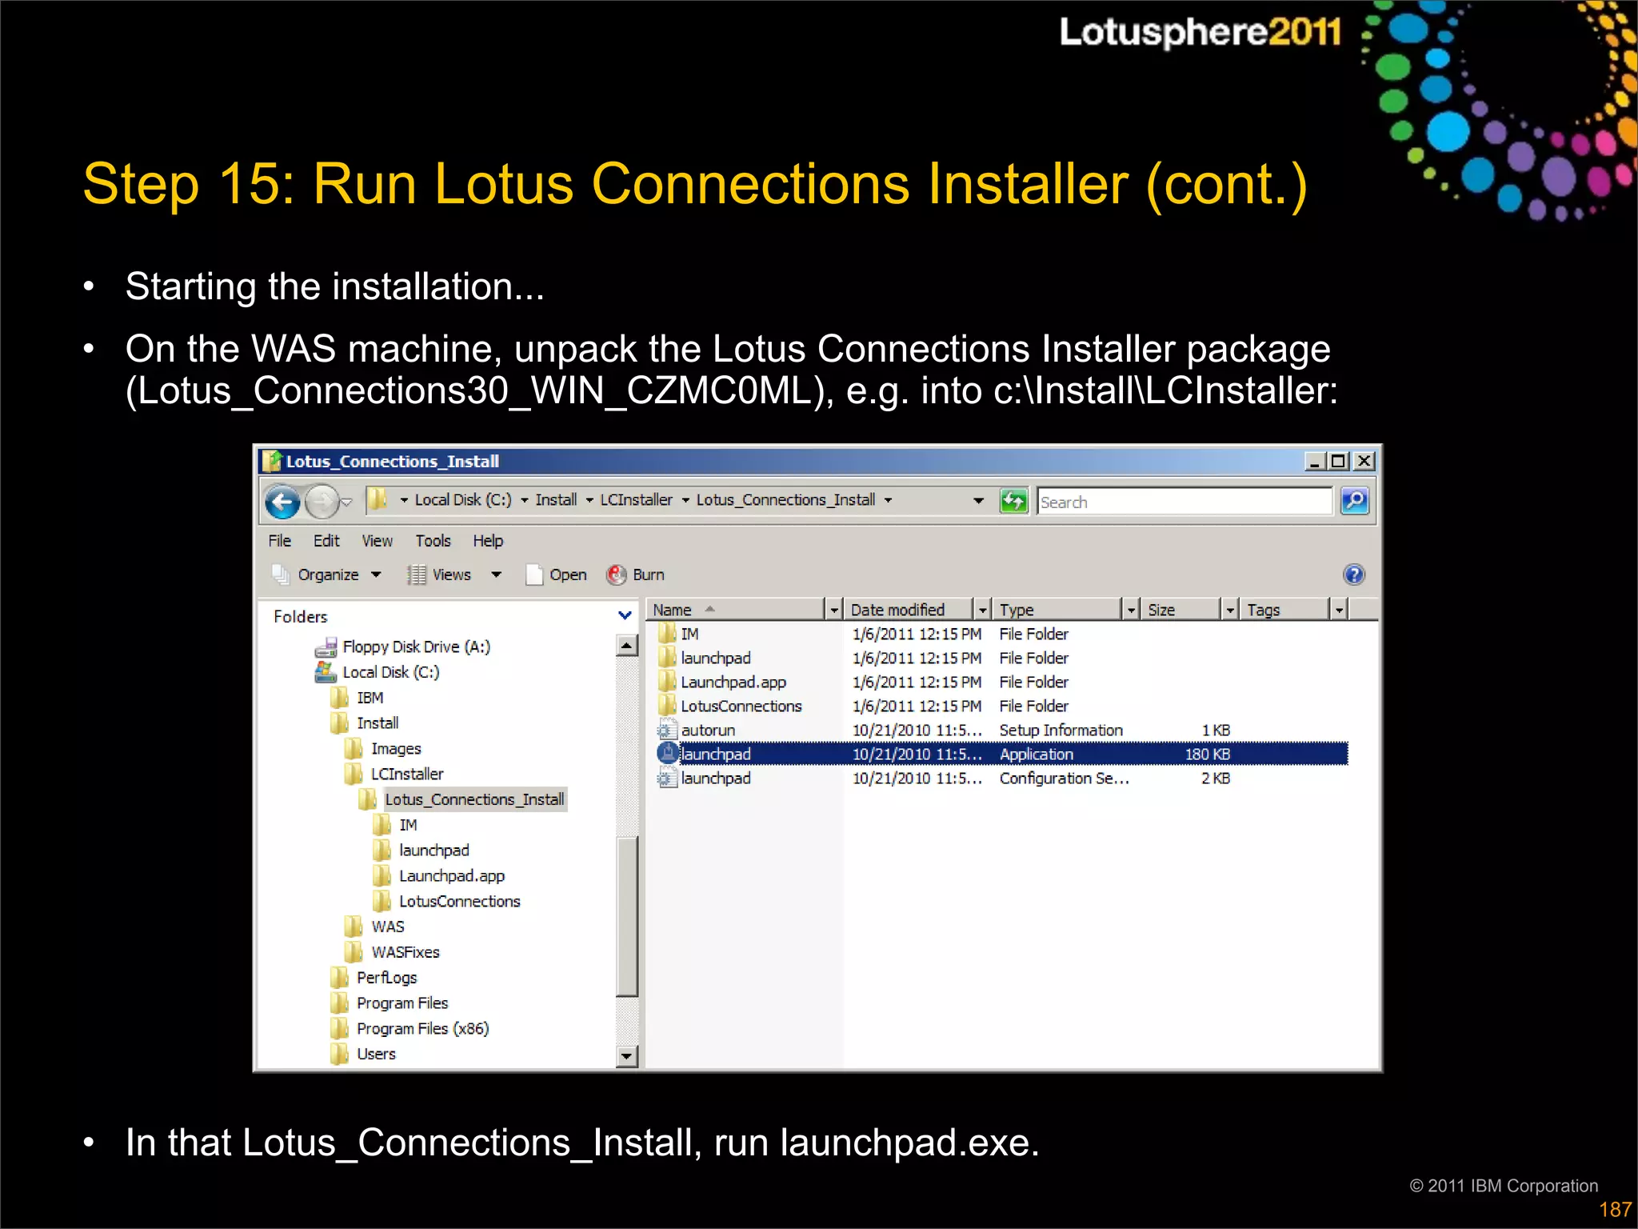
Task: Select LotusConnections folder icon in file list
Action: point(667,706)
